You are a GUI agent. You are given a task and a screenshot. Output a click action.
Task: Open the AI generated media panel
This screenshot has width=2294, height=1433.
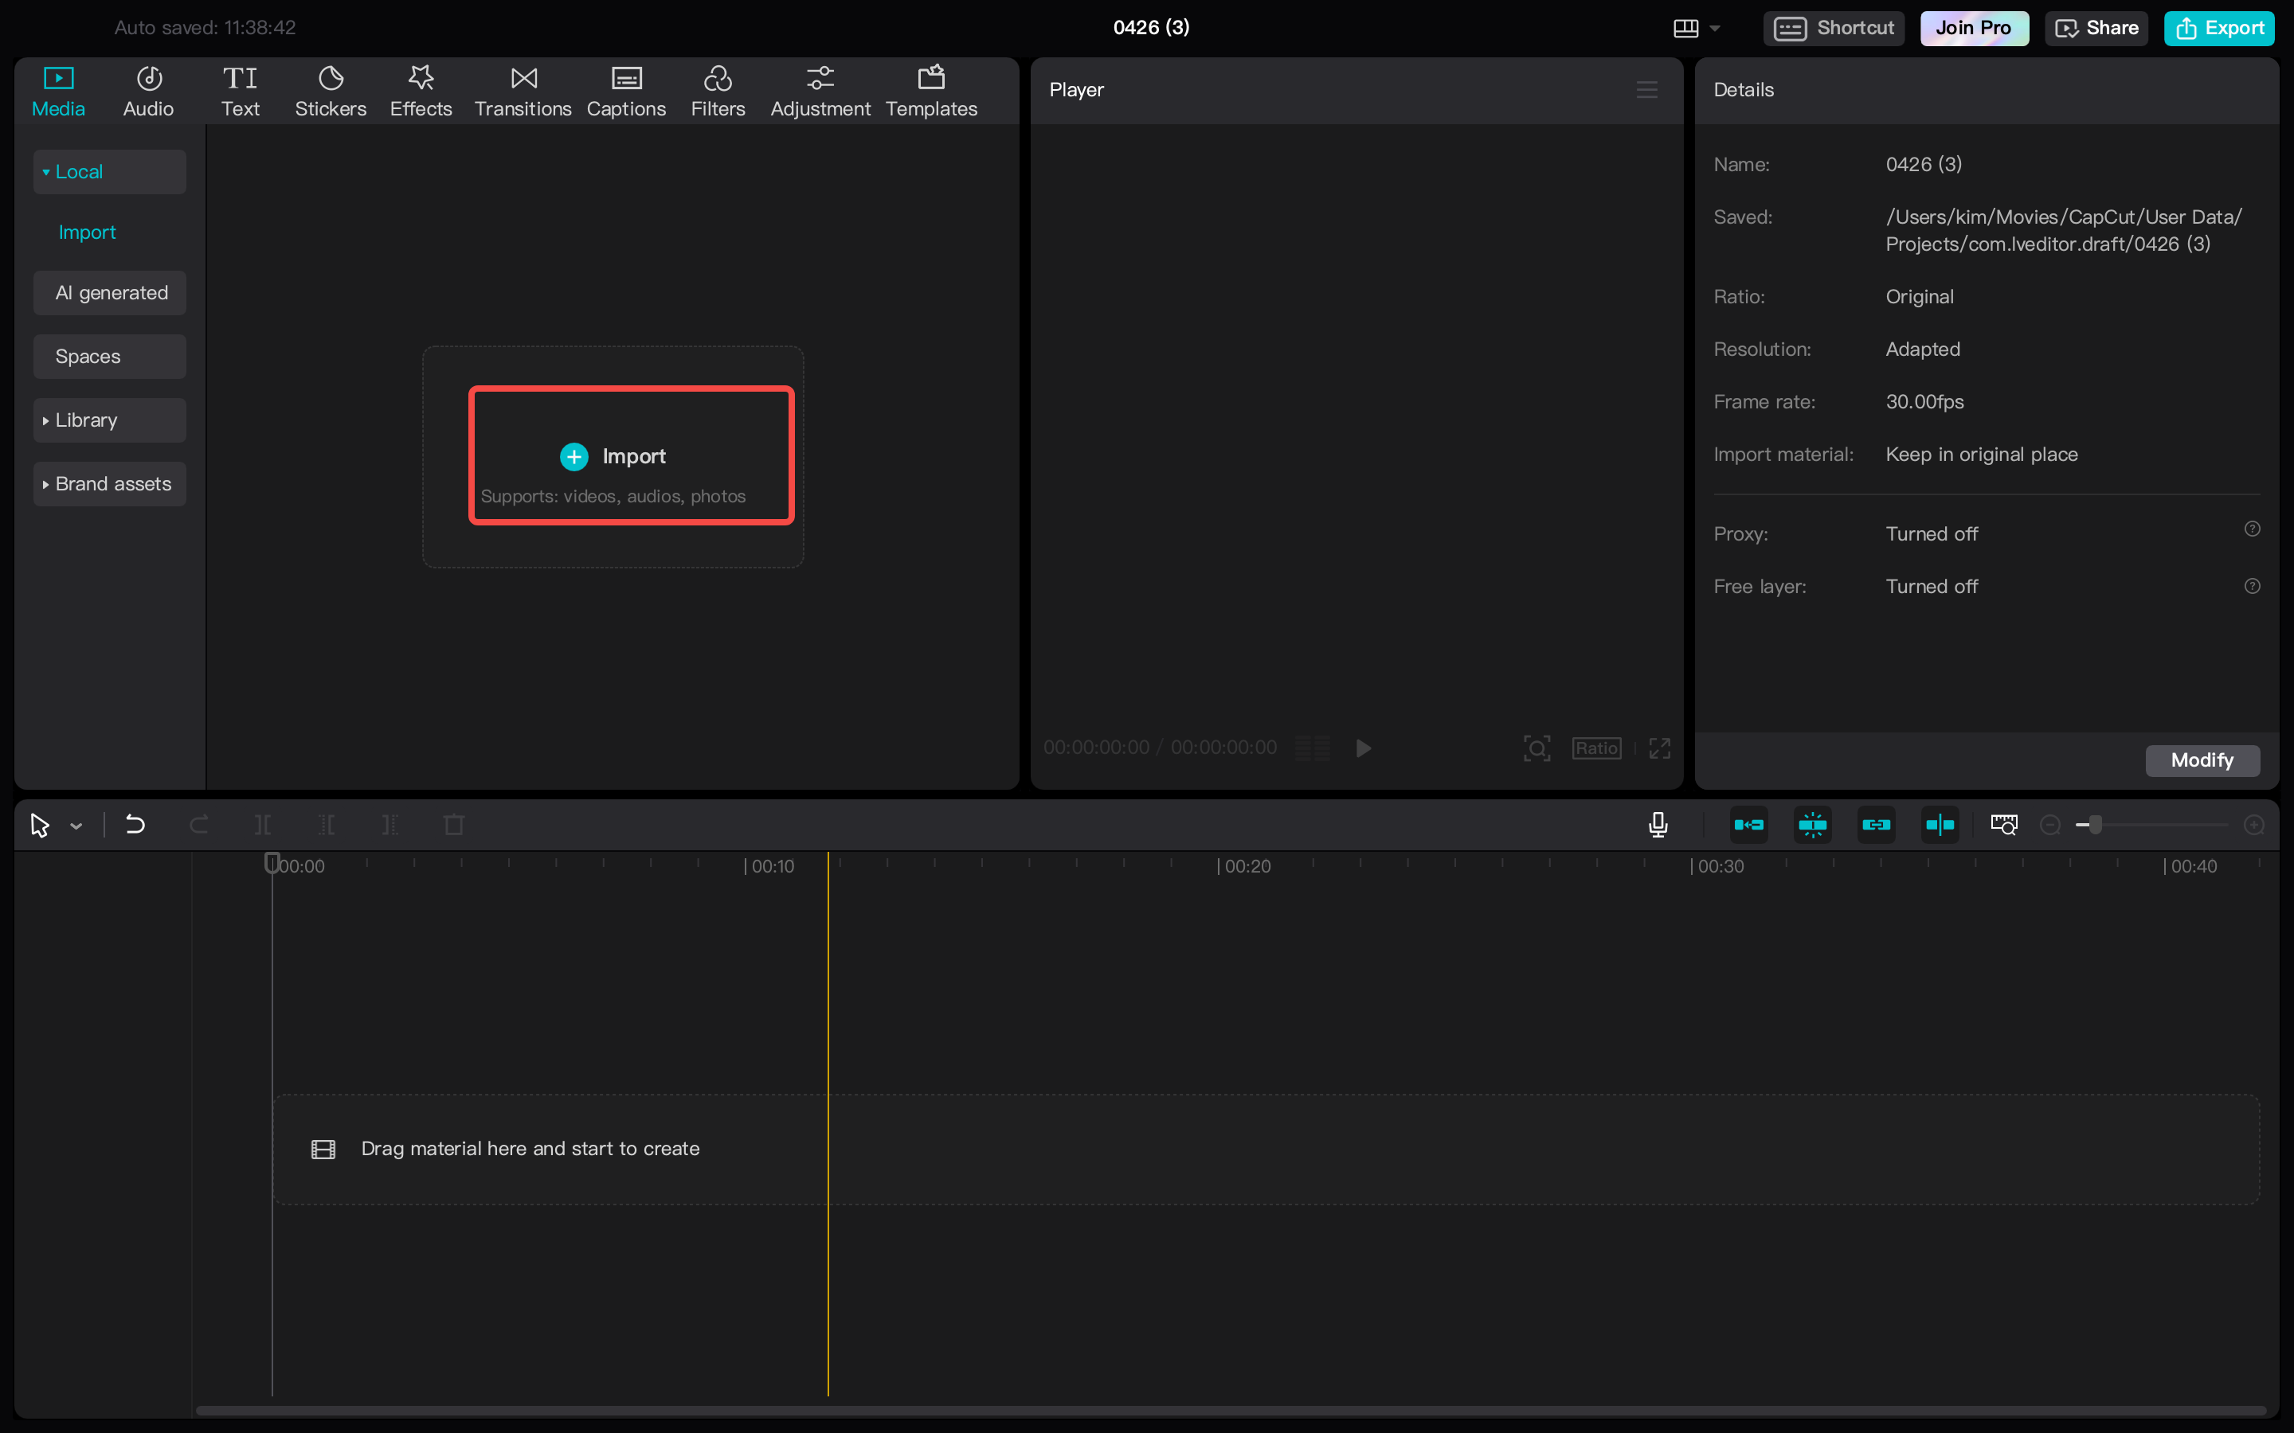111,292
